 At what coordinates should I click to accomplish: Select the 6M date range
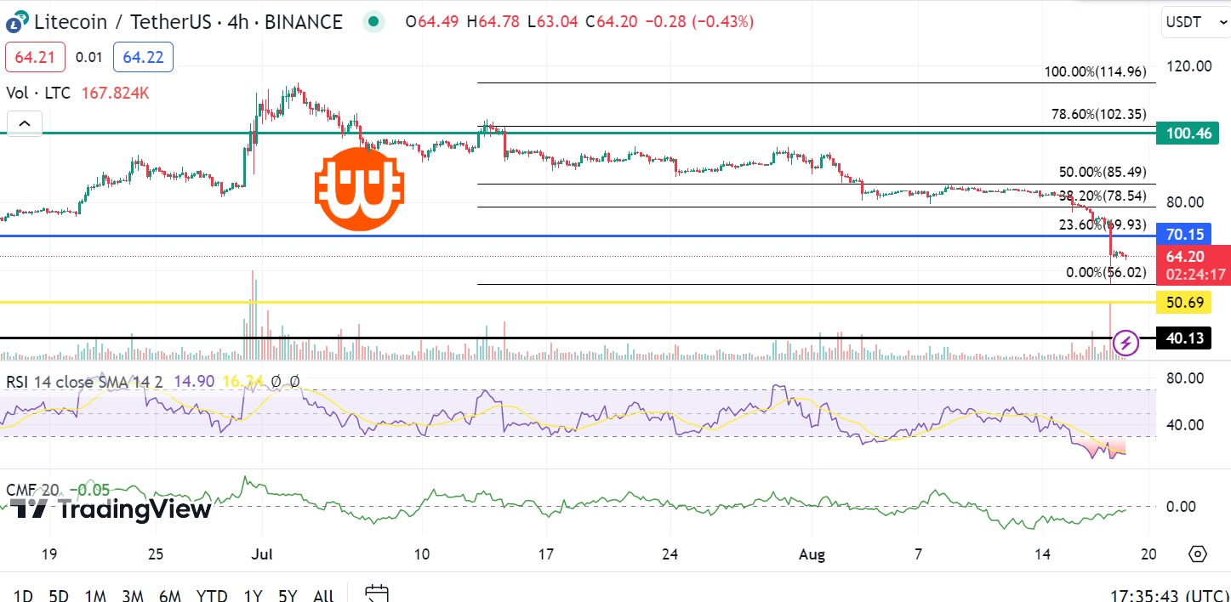pyautogui.click(x=169, y=595)
